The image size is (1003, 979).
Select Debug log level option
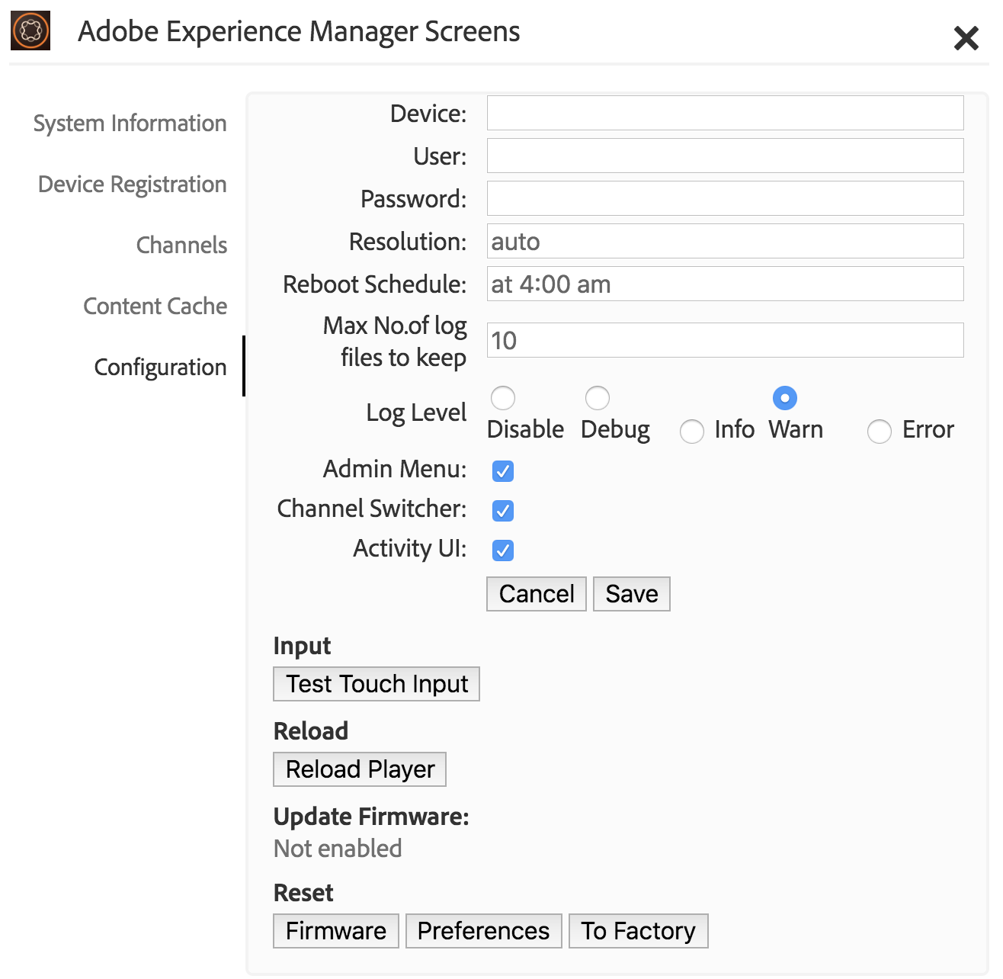(x=598, y=398)
